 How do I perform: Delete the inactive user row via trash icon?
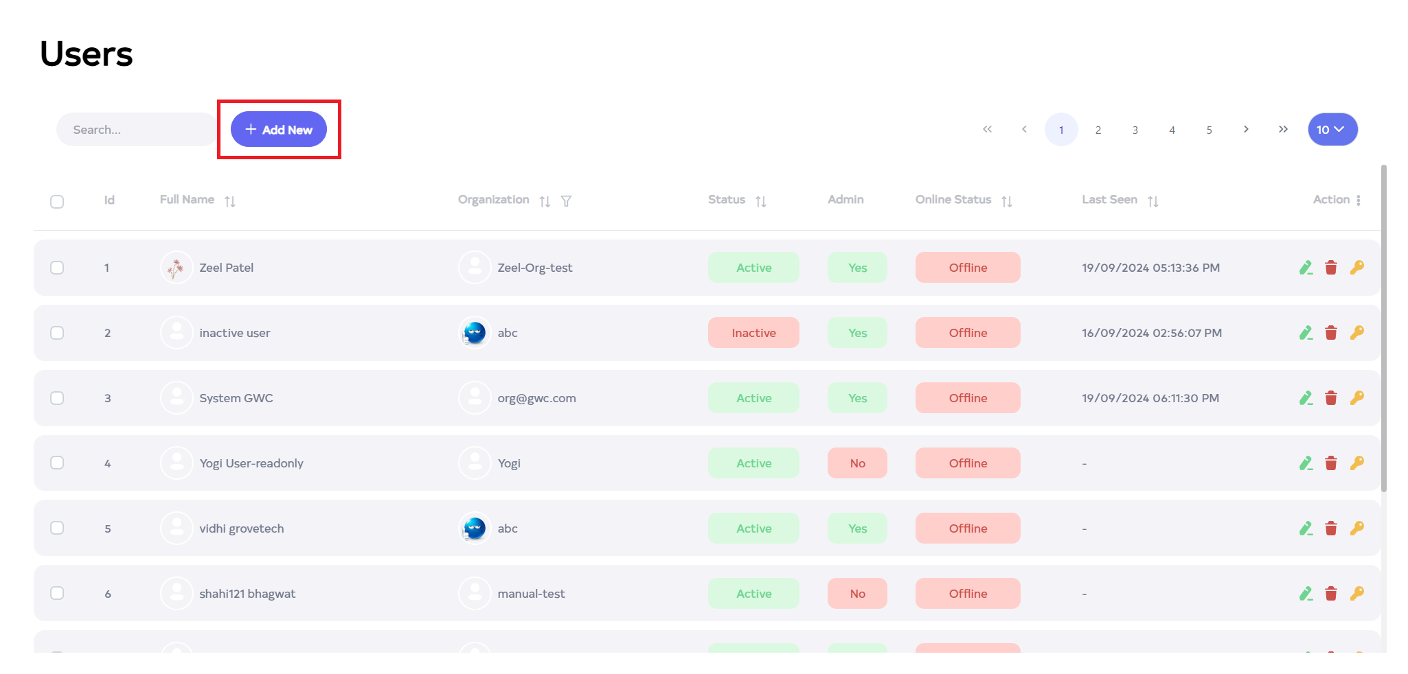coord(1331,333)
